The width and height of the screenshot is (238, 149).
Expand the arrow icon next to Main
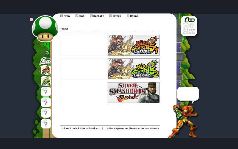pyautogui.click(x=62, y=16)
